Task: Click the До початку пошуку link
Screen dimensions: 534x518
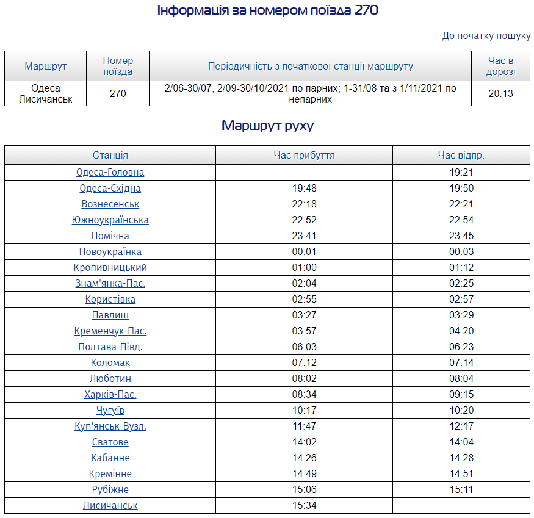Action: click(x=486, y=36)
